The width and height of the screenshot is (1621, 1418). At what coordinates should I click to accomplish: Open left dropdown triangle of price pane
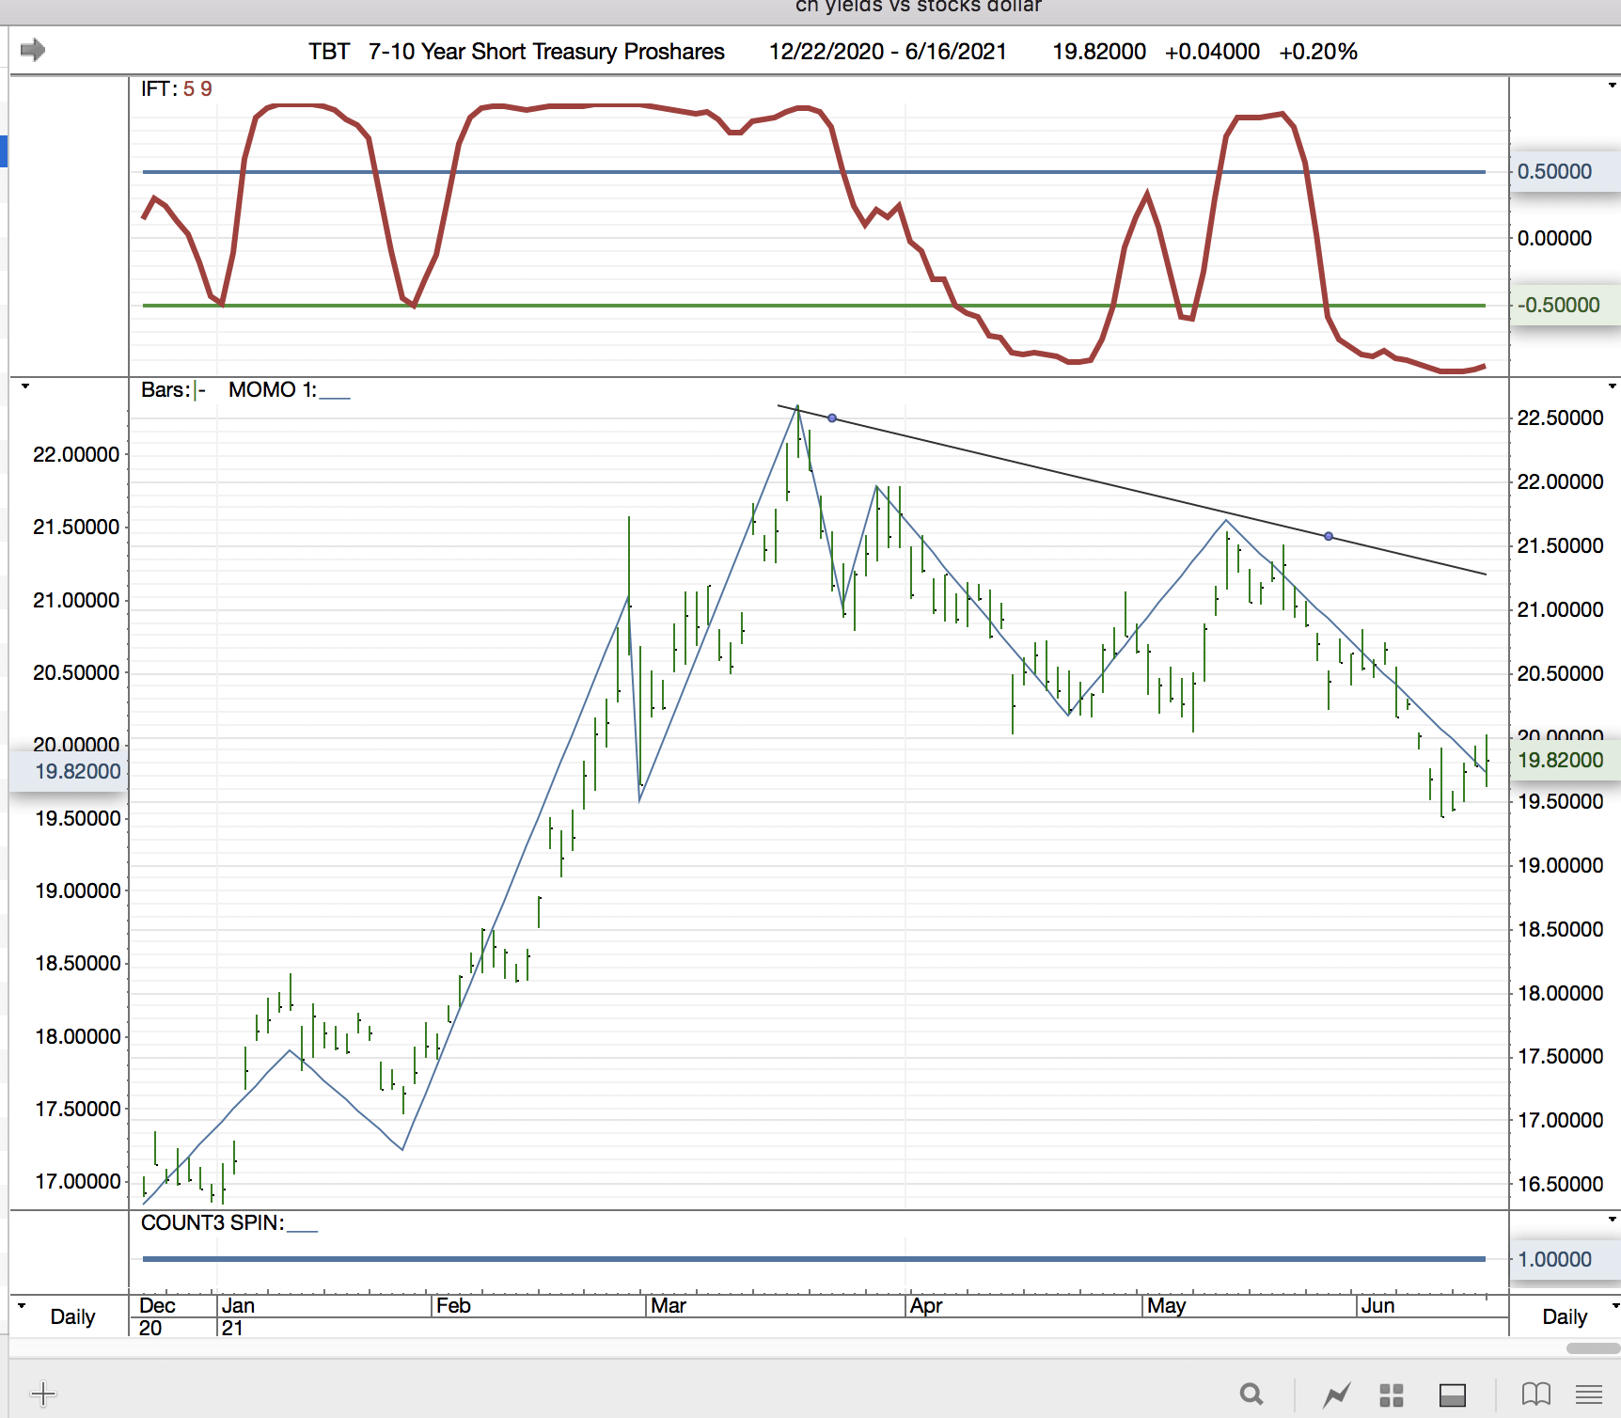(25, 386)
